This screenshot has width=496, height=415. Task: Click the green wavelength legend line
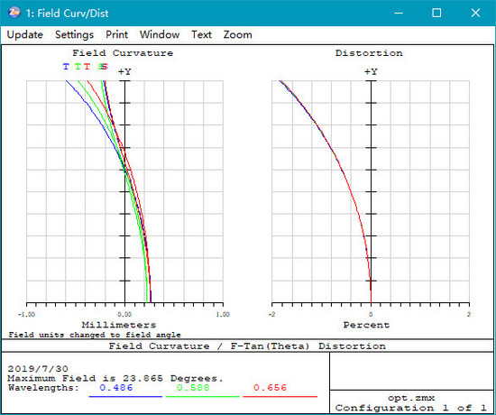202,396
